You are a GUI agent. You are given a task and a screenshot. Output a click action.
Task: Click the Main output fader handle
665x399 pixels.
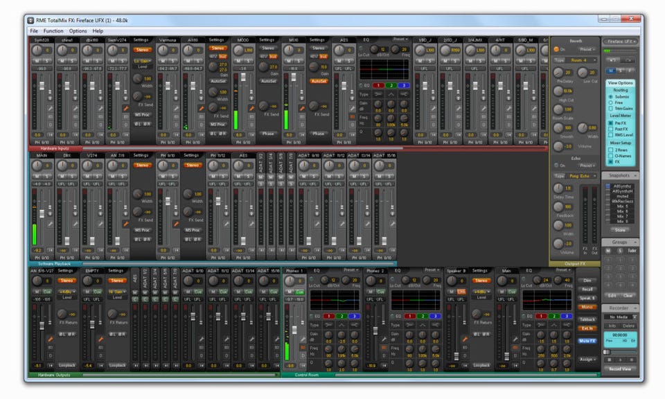(x=506, y=356)
